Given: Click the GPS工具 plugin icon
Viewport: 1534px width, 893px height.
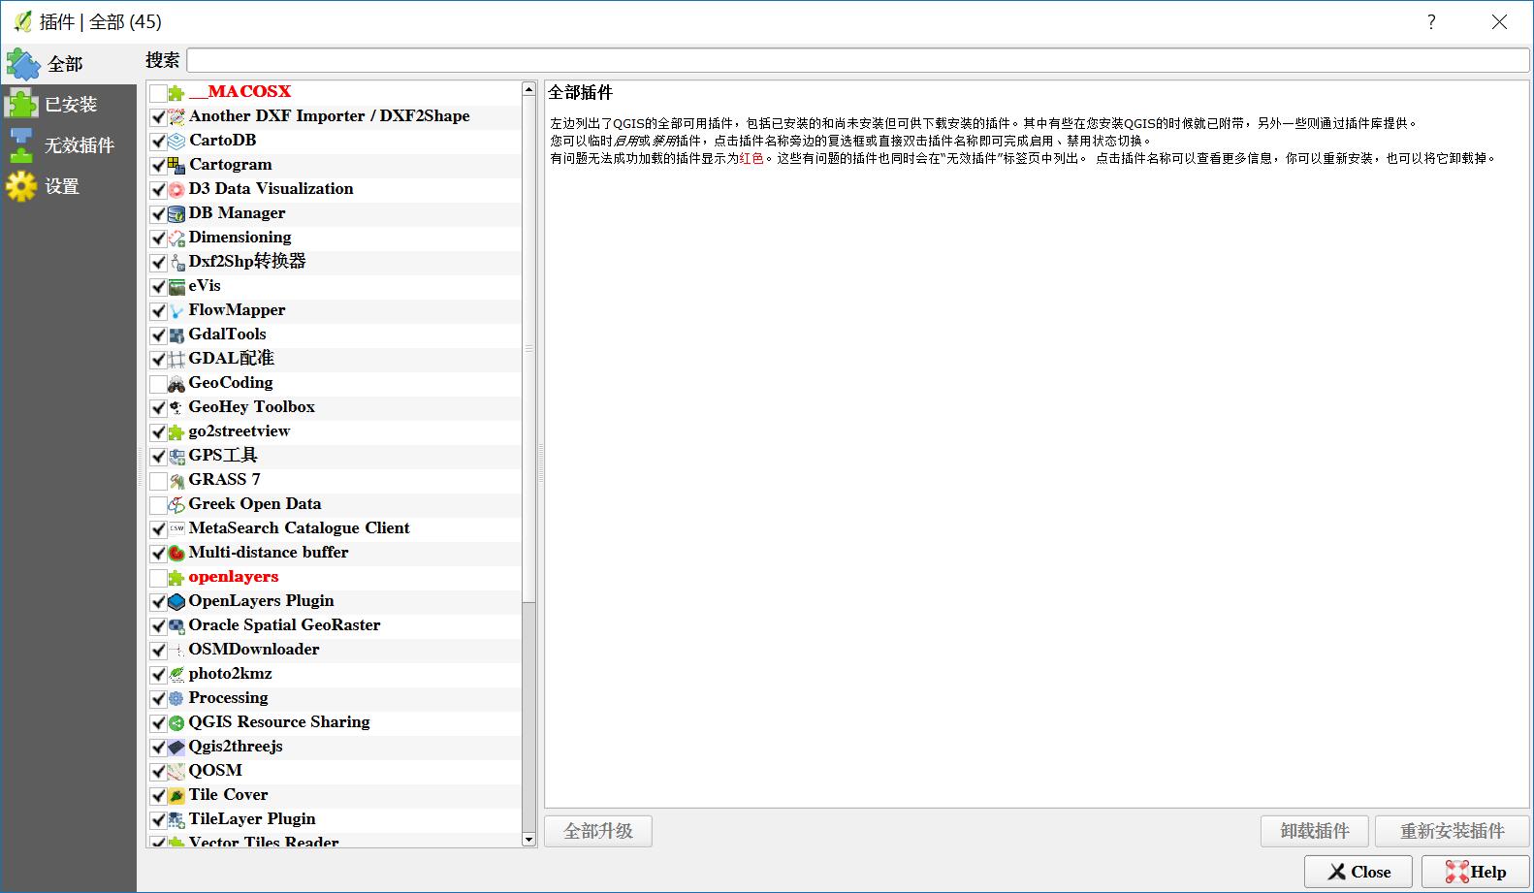Looking at the screenshot, I should tap(176, 457).
